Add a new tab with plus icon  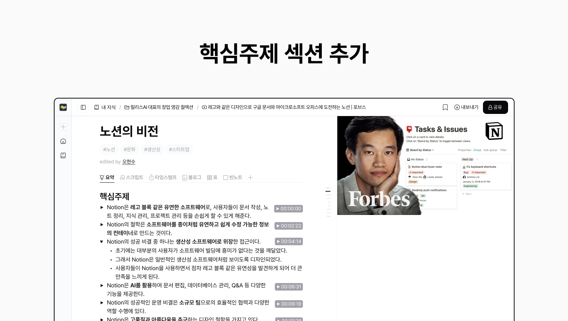[250, 177]
